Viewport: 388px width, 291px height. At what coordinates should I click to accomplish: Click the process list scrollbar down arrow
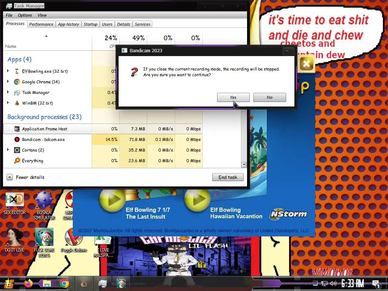point(244,164)
